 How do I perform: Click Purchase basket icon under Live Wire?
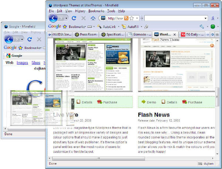100,102
